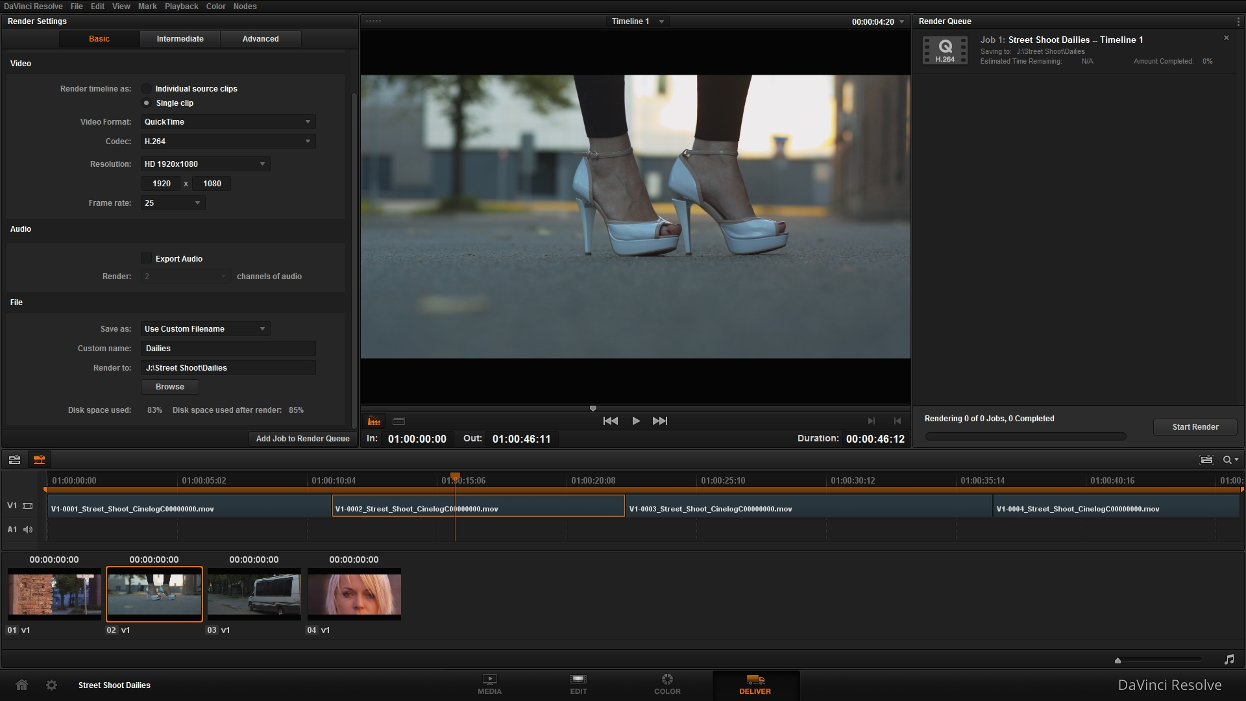The height and width of the screenshot is (701, 1246).
Task: Click the H.264 QuickTime job icon
Action: tap(945, 50)
